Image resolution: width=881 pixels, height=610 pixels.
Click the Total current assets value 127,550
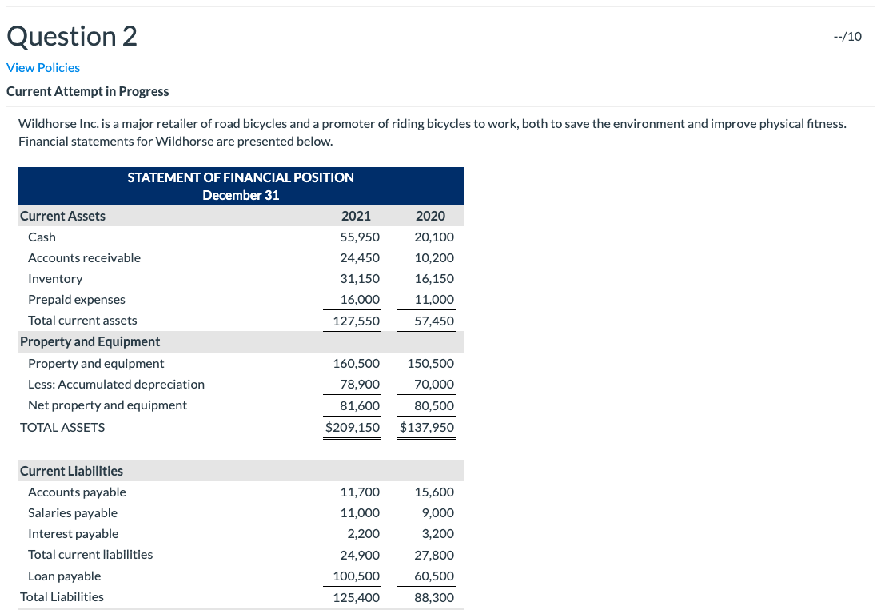357,320
